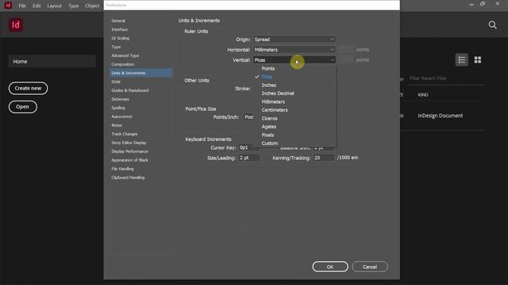Choose Inches from the unit list
This screenshot has height=285, width=508.
pyautogui.click(x=269, y=85)
